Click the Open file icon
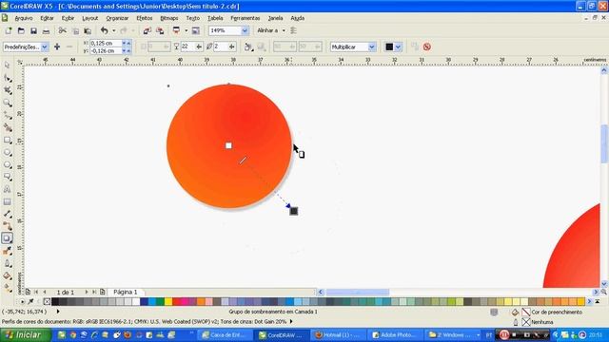The height and width of the screenshot is (342, 609). pyautogui.click(x=21, y=30)
